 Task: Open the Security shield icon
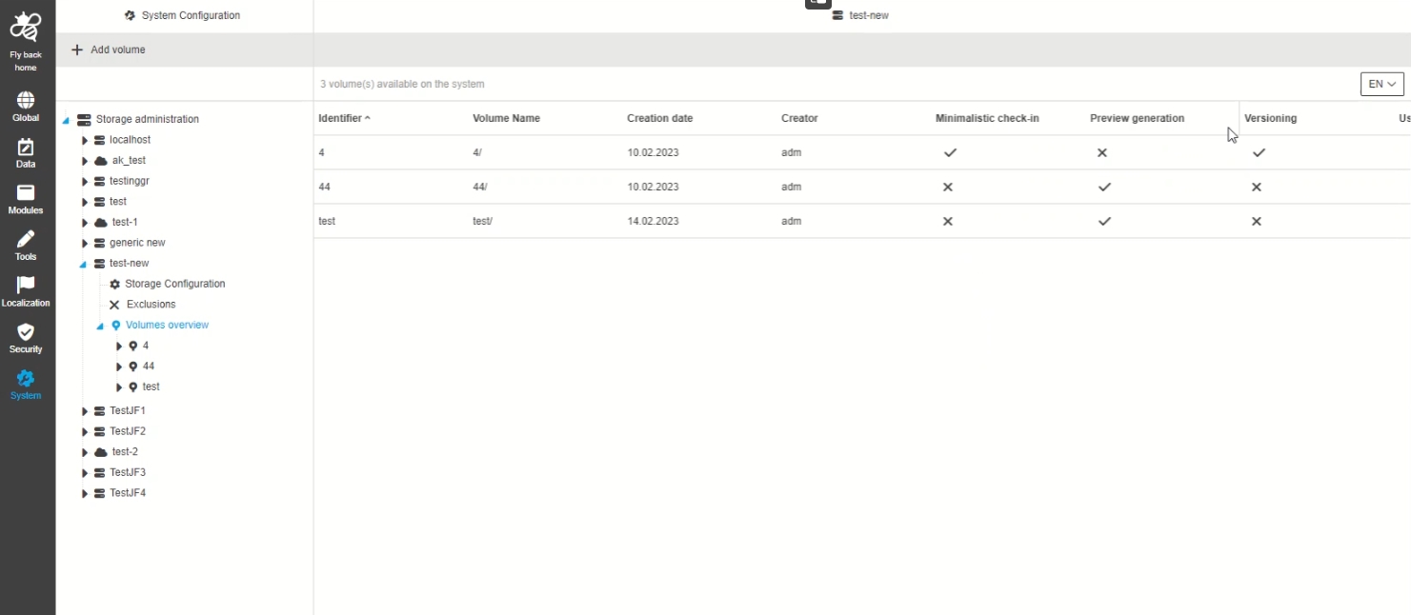(26, 332)
